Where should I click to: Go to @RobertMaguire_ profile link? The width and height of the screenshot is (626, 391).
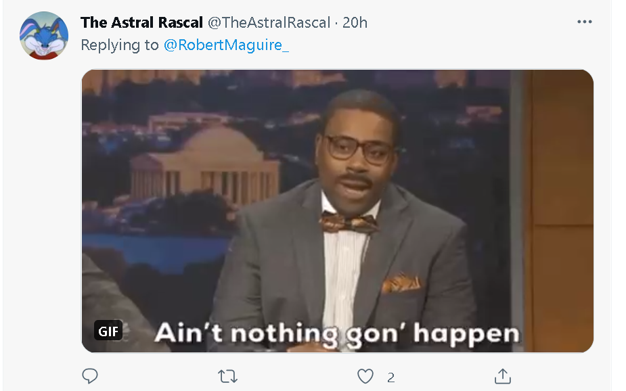click(x=226, y=45)
